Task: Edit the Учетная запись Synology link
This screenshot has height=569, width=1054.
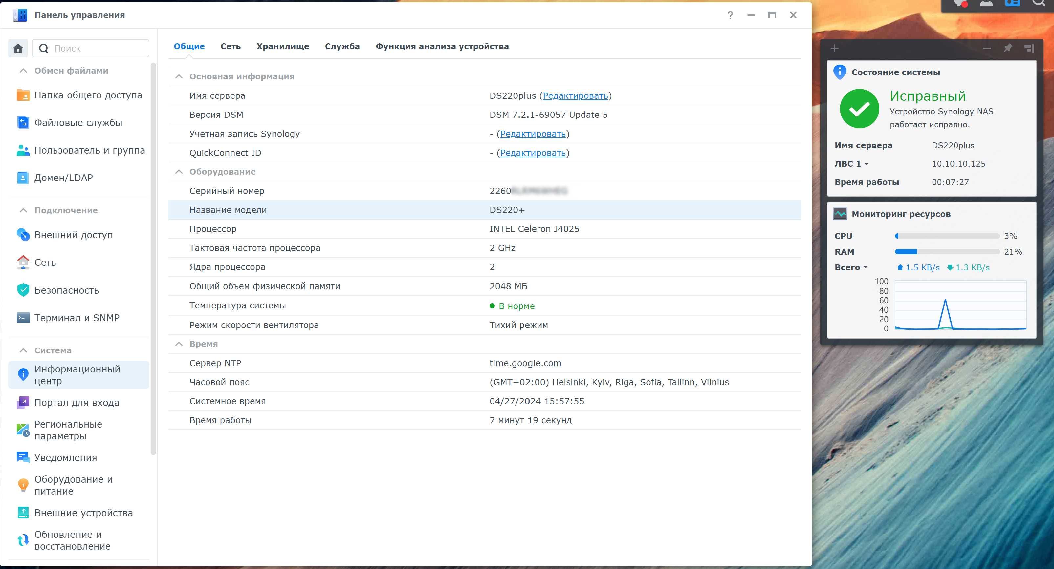Action: click(x=533, y=134)
